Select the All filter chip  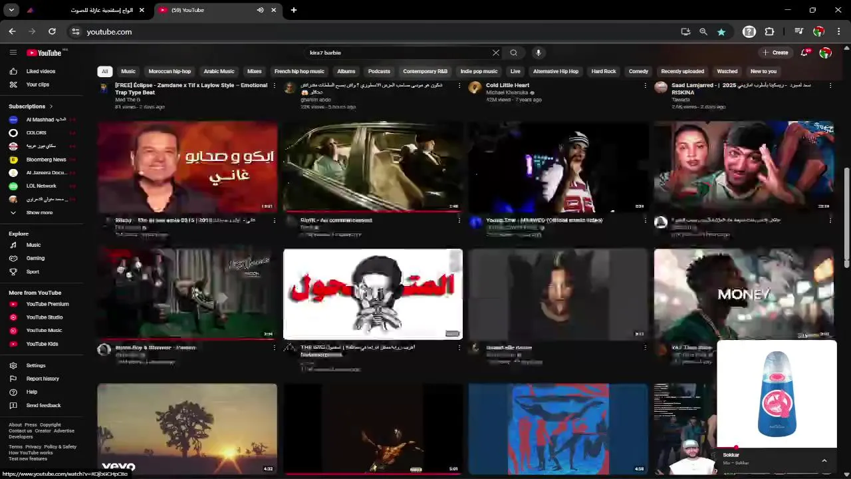pos(104,71)
